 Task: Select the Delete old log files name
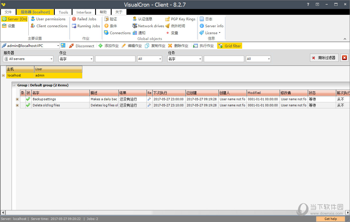[x=46, y=105]
